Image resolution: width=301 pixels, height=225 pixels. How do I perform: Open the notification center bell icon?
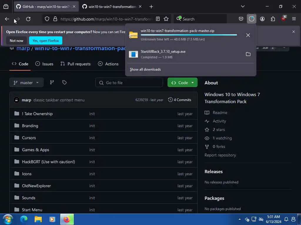pyautogui.click(x=286, y=219)
